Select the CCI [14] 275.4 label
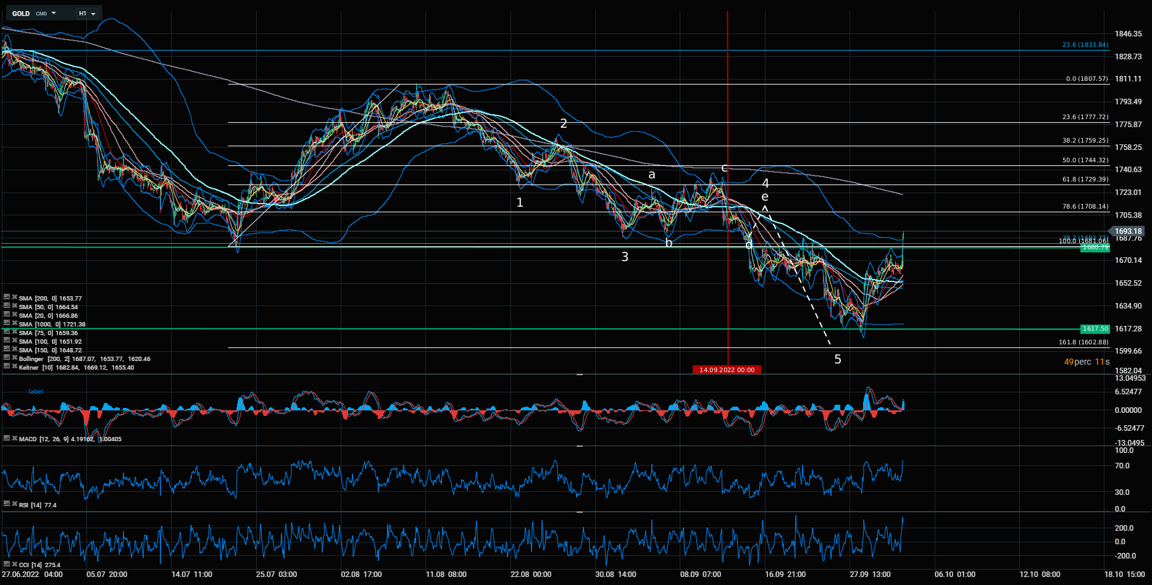 tap(40, 565)
